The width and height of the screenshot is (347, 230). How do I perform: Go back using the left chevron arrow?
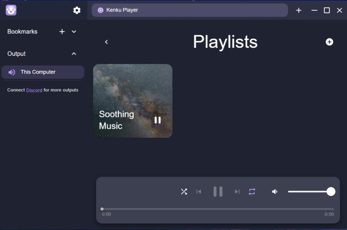pos(106,42)
